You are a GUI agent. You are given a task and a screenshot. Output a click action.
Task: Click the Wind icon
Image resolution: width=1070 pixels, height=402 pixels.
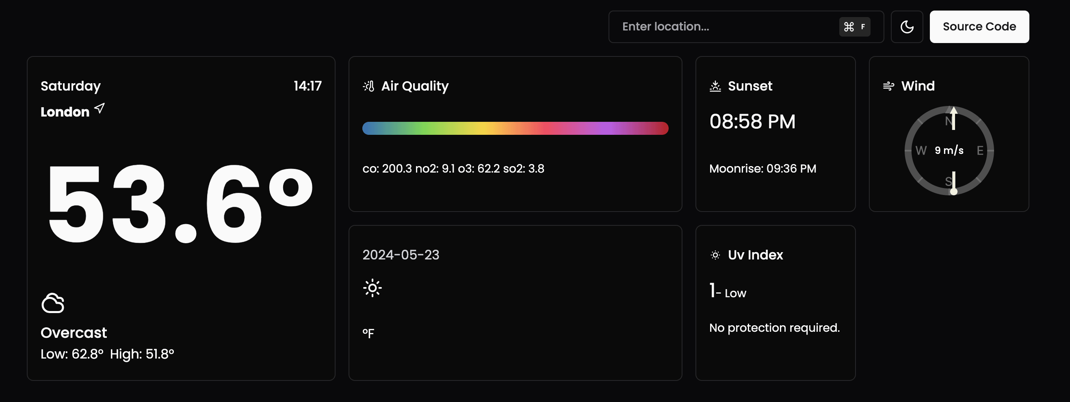point(888,86)
